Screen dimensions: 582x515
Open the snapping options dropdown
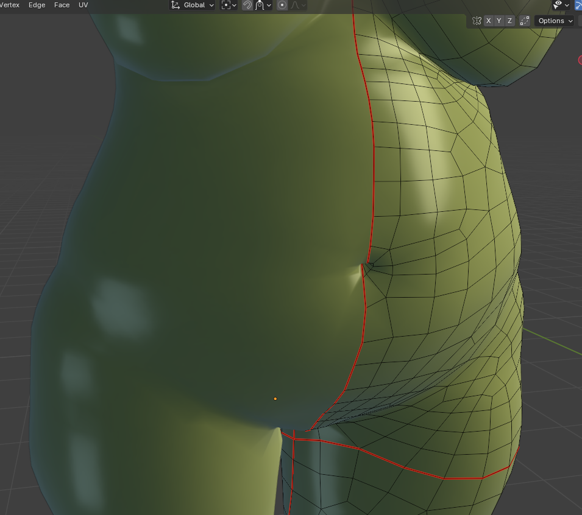coord(263,5)
